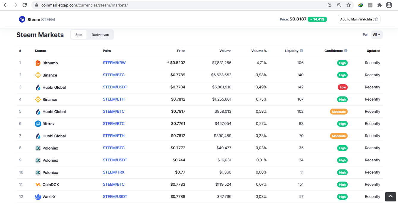Click the PDF extension icon
Viewport: 398px width, 205px height.
(370, 5)
